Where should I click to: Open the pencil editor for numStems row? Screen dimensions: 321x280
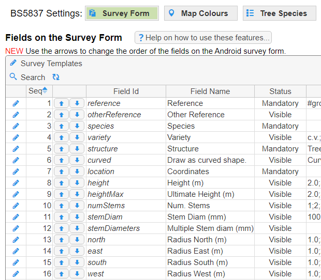[16, 206]
